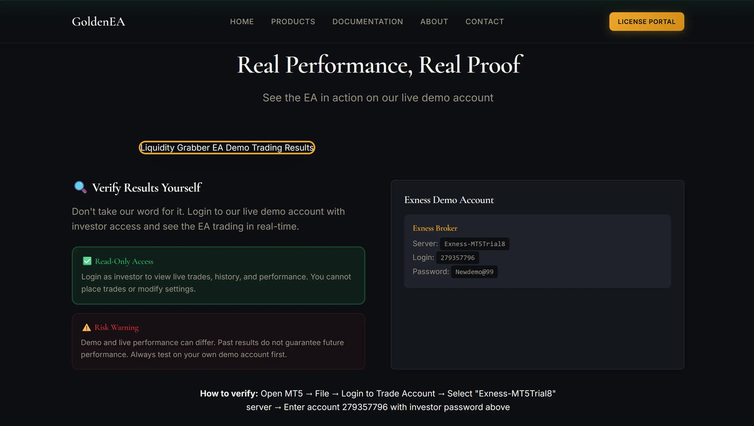Open the PRODUCTS nav item
754x426 pixels.
pos(293,21)
